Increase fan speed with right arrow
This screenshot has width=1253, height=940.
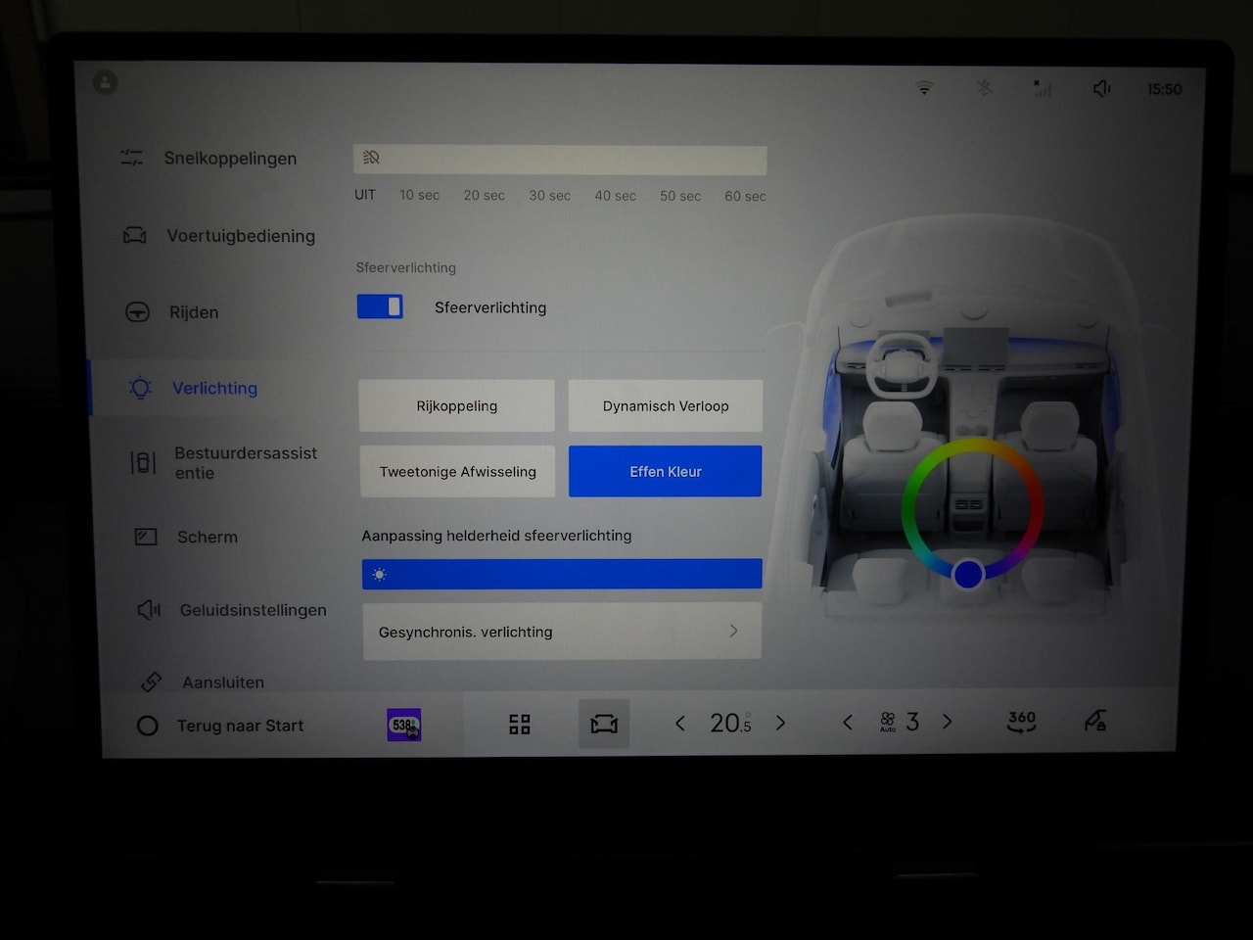coord(947,722)
